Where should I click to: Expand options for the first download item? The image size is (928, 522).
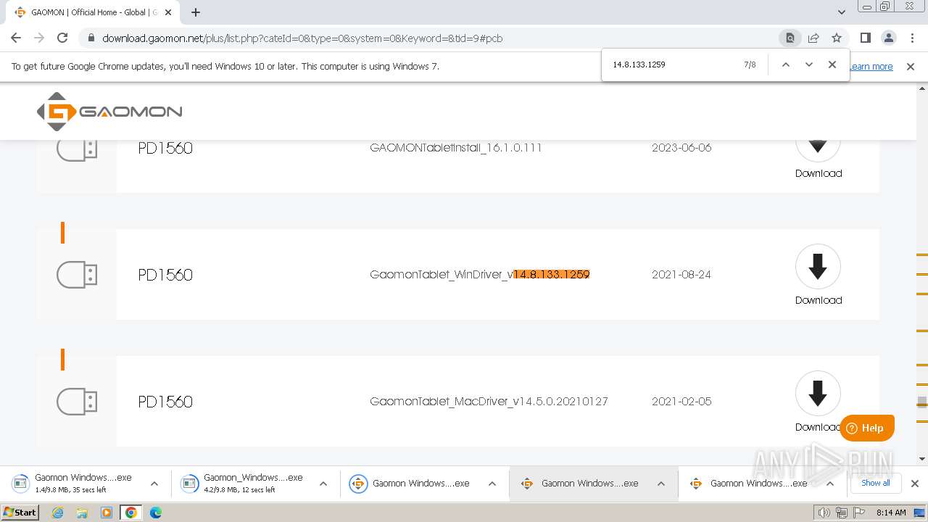[154, 484]
